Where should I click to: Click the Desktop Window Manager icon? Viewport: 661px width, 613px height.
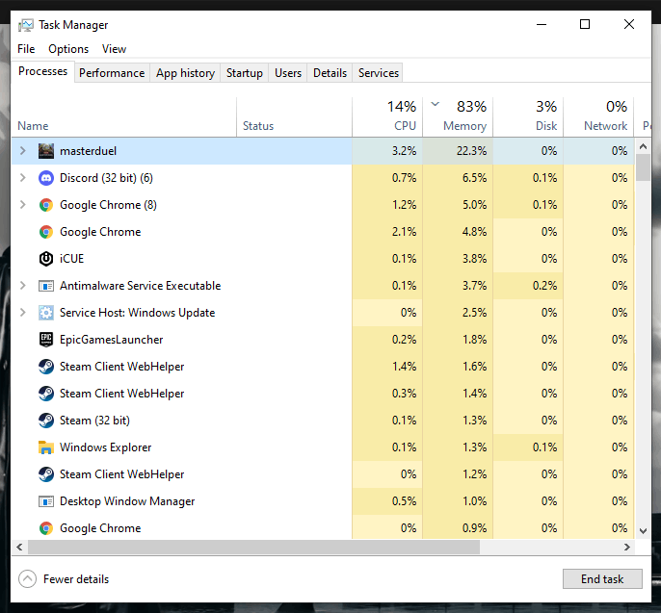click(46, 501)
